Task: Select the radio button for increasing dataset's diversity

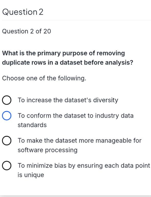Action: tap(7, 100)
